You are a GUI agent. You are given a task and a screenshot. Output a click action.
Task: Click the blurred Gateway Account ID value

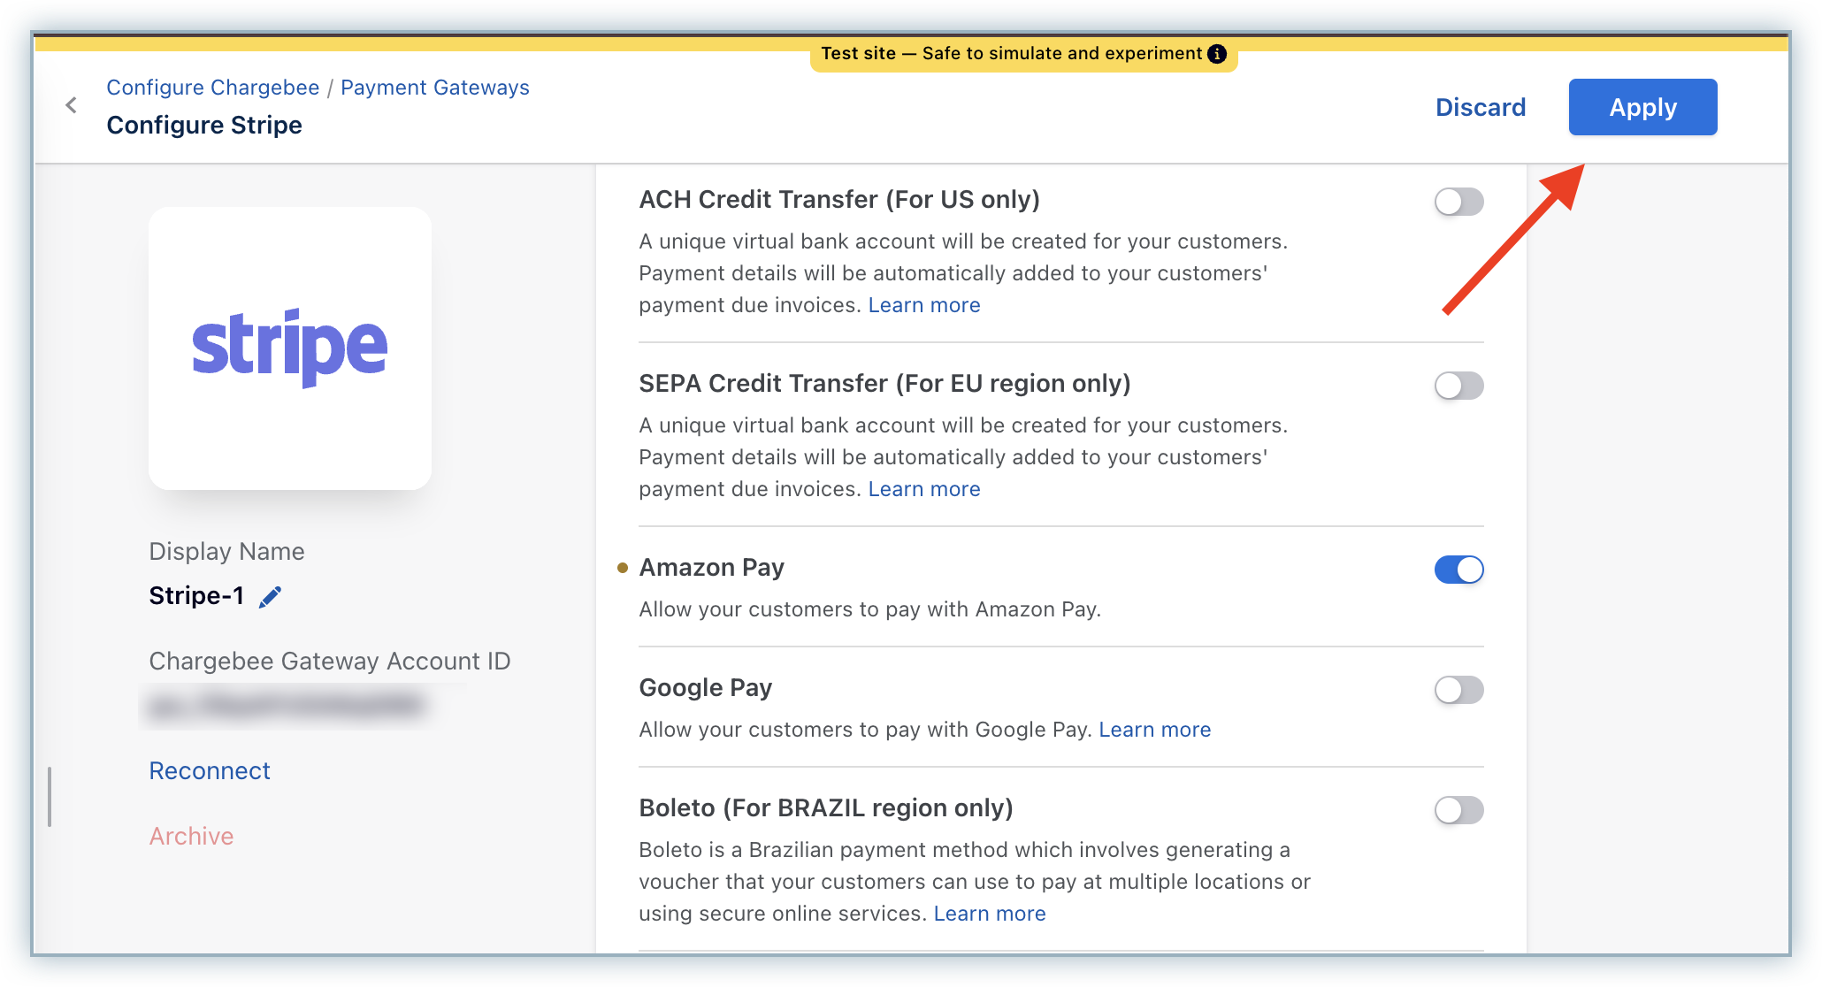tap(287, 706)
